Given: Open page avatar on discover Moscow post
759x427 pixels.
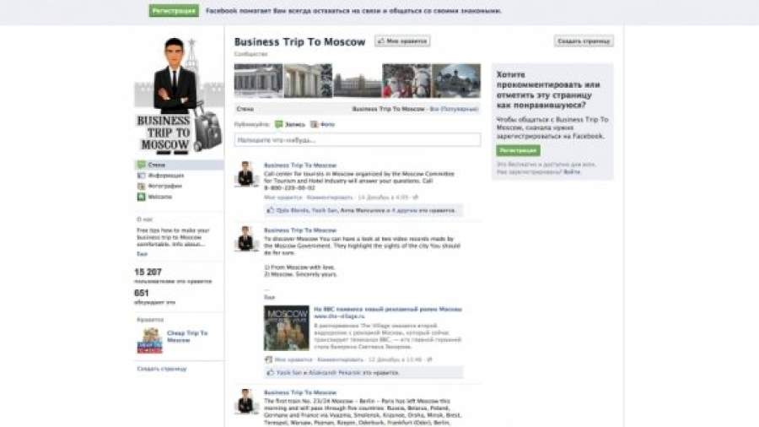Looking at the screenshot, I should (x=246, y=239).
